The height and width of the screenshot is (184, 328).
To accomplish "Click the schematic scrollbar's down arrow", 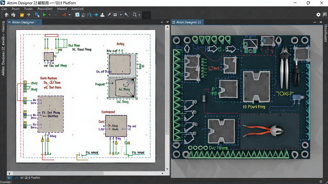I will (167, 169).
